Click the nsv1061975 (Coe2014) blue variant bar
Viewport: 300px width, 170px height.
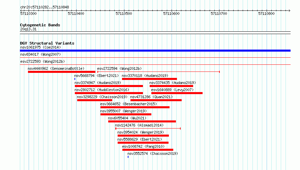coord(155,51)
